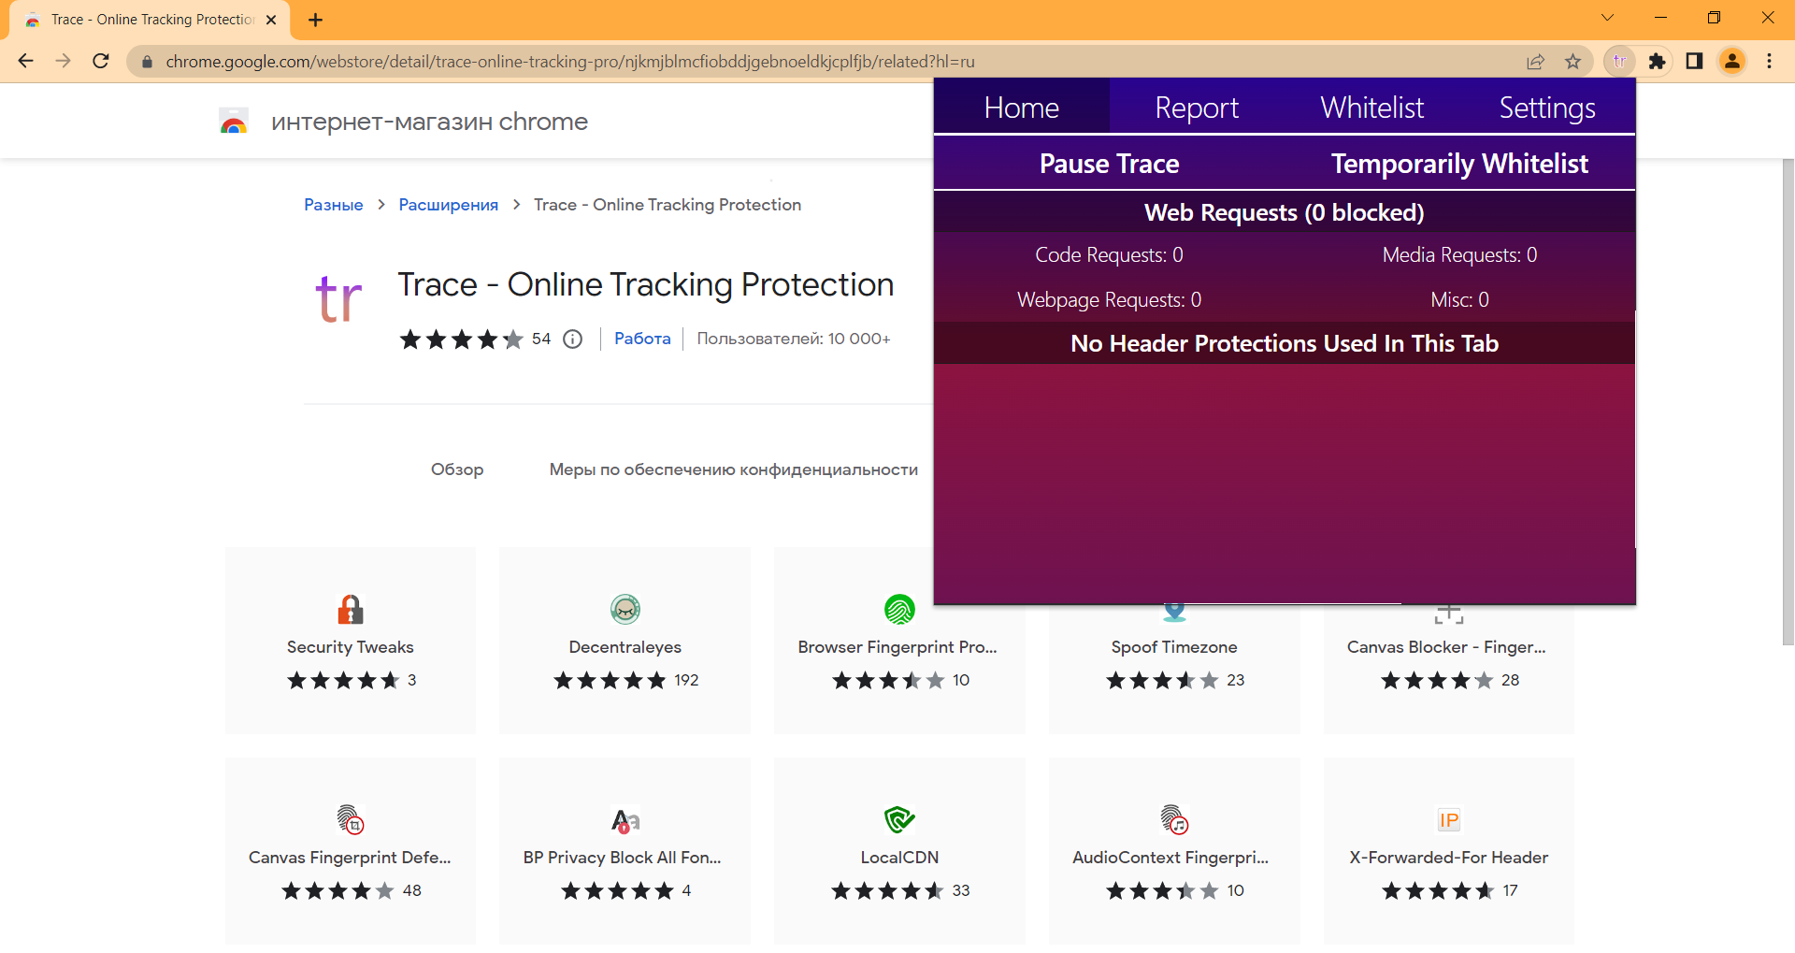Open the Работа category link
This screenshot has height=953, width=1795.
642,339
